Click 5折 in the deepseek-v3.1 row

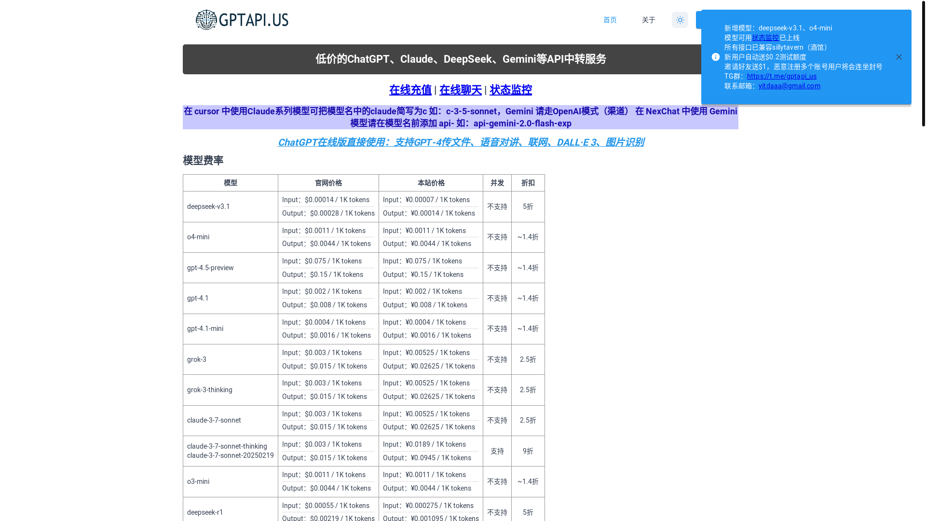tap(528, 206)
